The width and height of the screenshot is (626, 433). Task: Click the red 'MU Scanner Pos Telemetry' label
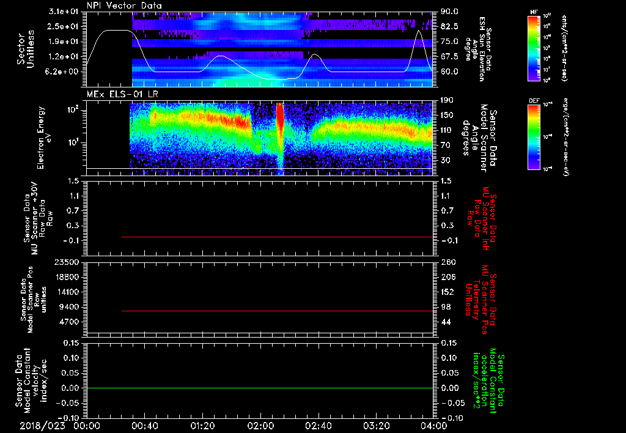tap(481, 300)
